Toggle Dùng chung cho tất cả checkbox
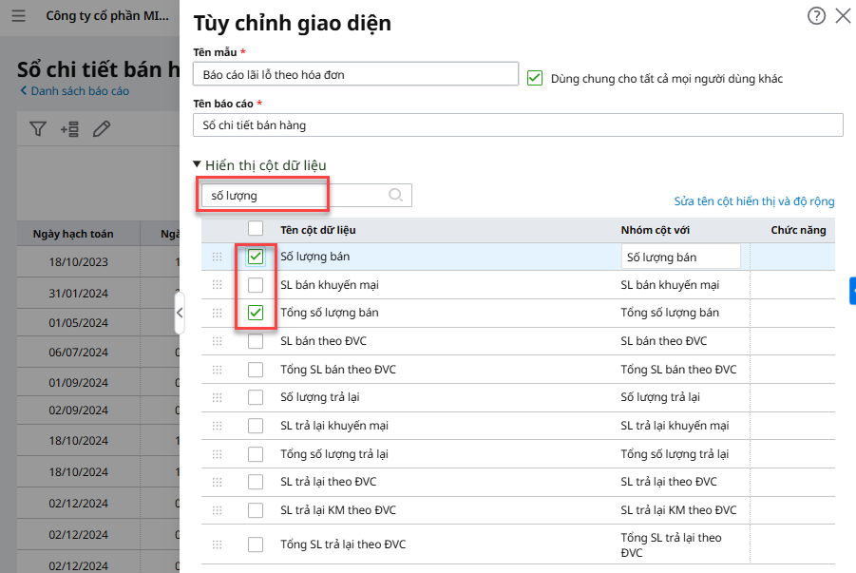 [535, 78]
